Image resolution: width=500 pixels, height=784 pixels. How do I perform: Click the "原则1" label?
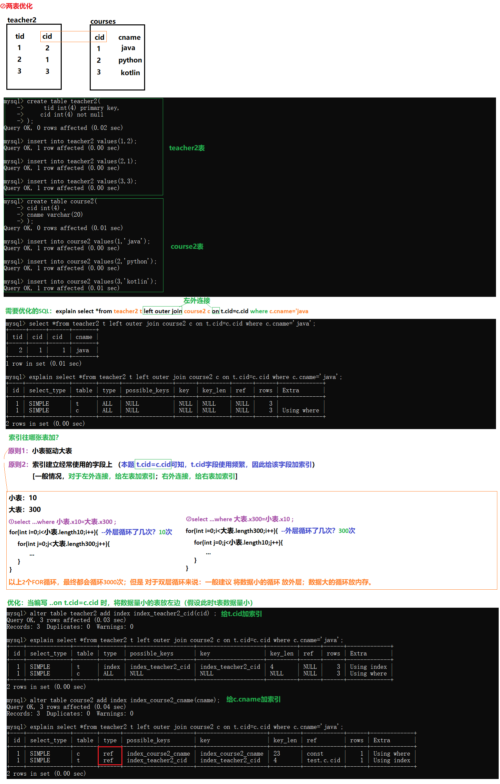[18, 451]
